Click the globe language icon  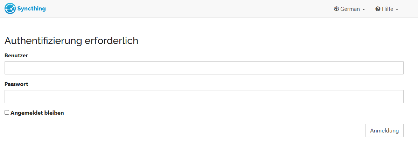336,9
